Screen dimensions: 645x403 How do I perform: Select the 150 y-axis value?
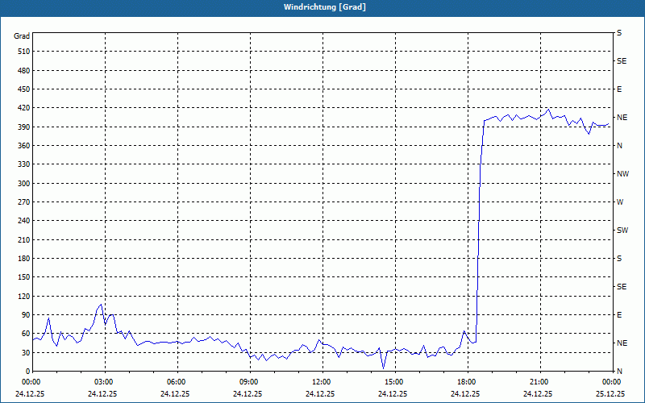(x=24, y=277)
